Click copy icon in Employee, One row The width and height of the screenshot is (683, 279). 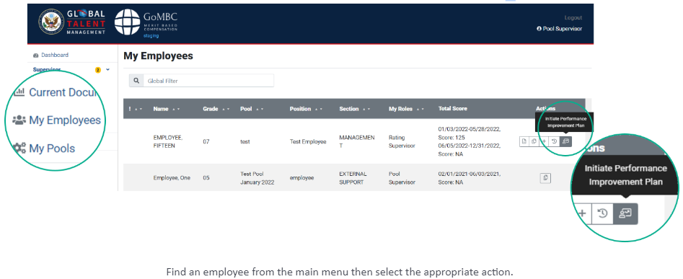point(545,177)
